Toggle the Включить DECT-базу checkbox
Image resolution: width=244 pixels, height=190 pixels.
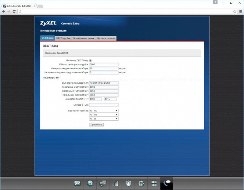click(x=90, y=60)
